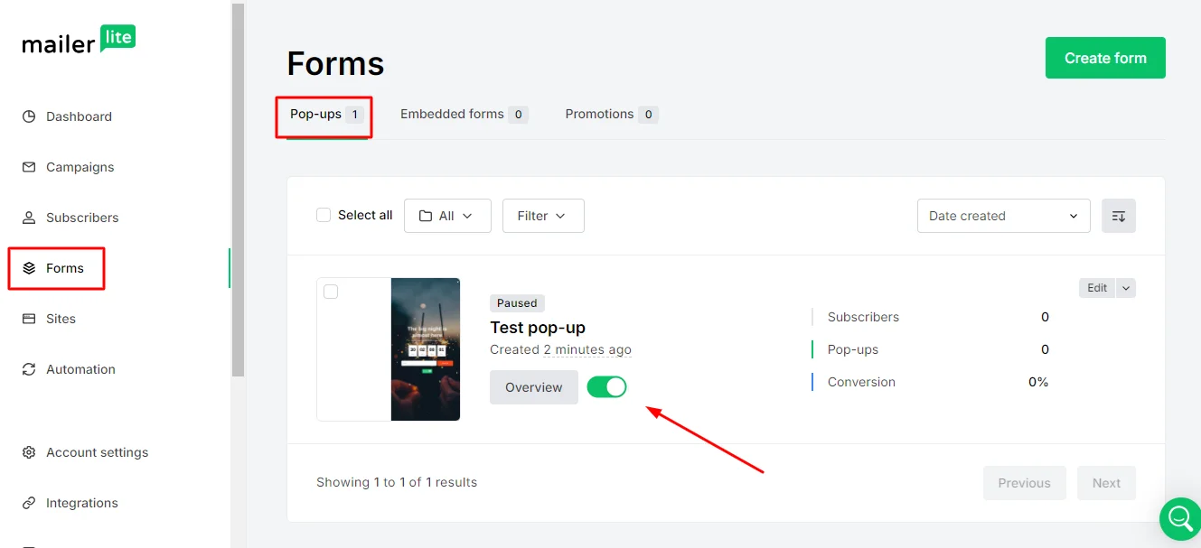Go to Automation section
This screenshot has height=548, width=1201.
(x=80, y=369)
